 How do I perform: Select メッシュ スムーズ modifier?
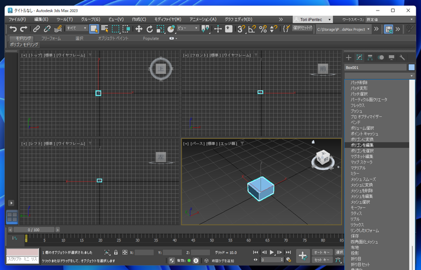click(377, 179)
